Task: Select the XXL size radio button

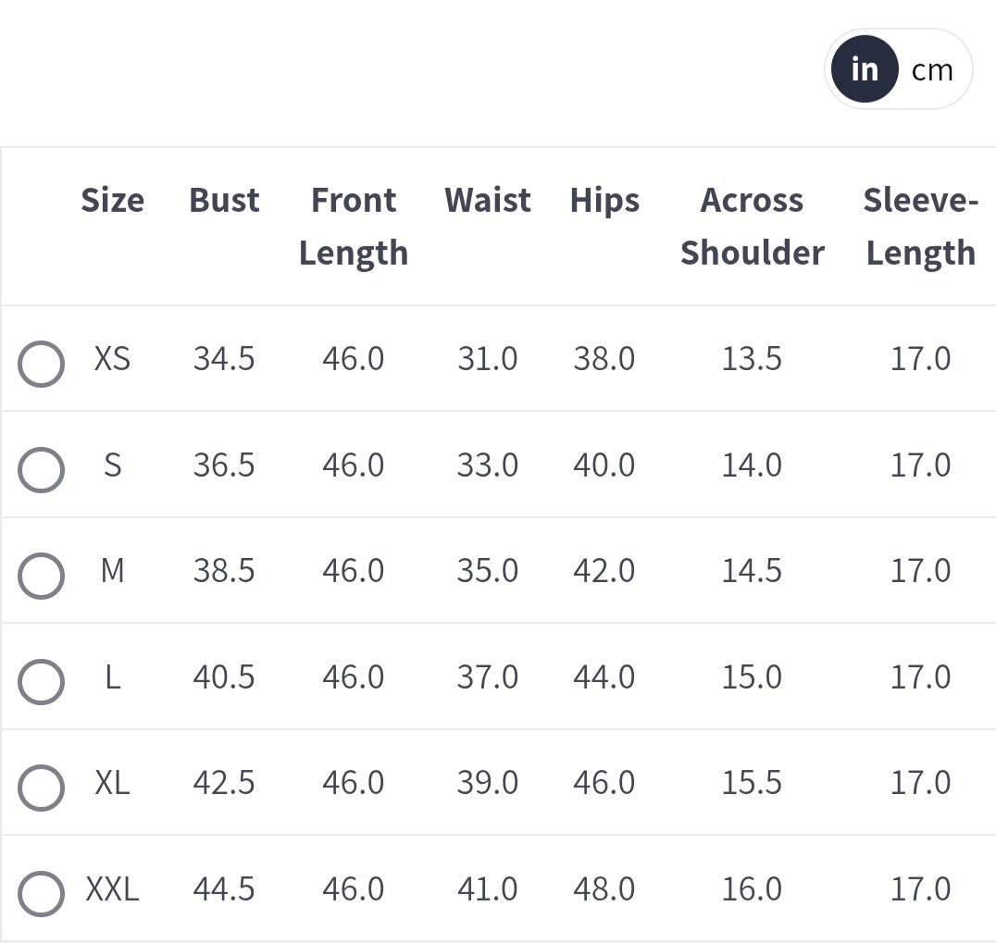Action: click(41, 894)
